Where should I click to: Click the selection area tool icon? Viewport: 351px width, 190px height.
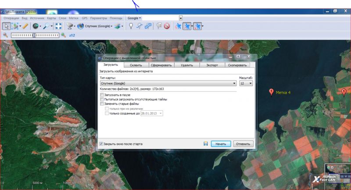coord(15,26)
